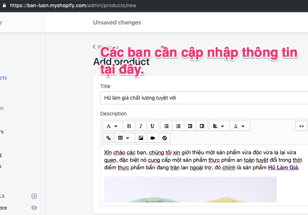This screenshot has height=215, width=308.
Task: Insert a link in the description editor
Action: pos(108,138)
